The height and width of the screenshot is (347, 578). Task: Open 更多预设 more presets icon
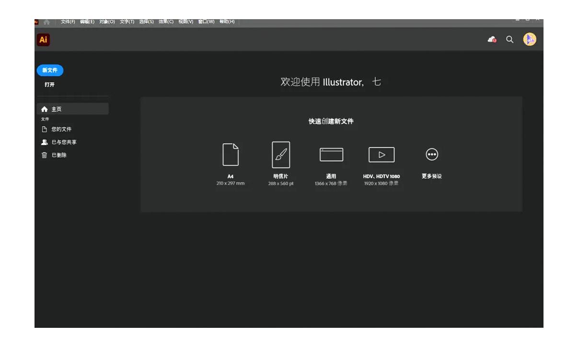[x=432, y=154]
